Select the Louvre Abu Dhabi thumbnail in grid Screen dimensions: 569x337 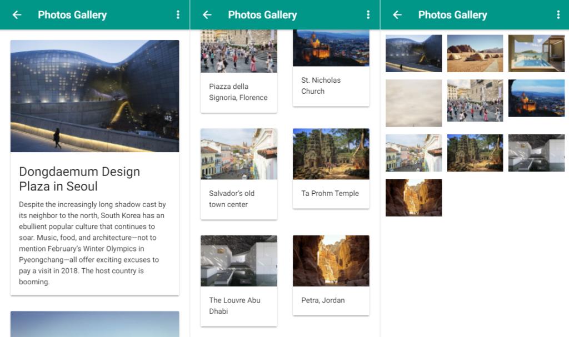pyautogui.click(x=536, y=153)
